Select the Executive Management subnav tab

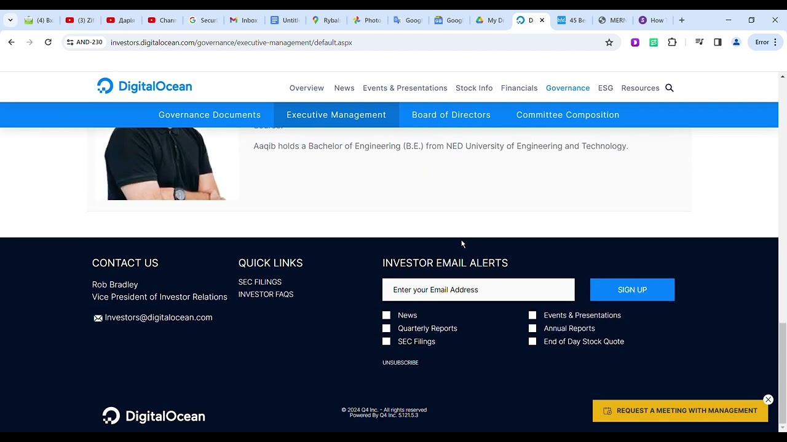(336, 115)
